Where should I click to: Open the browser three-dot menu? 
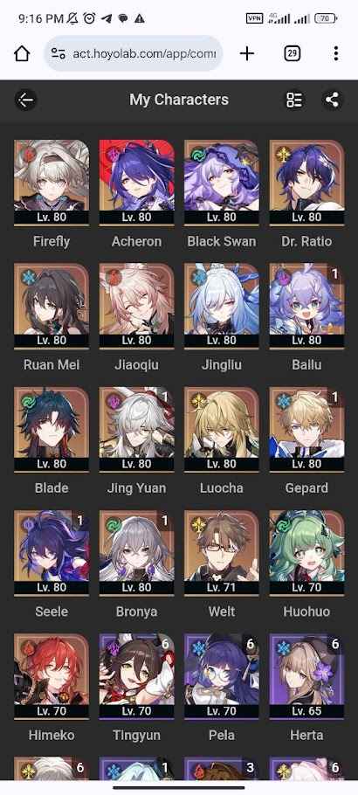coord(336,53)
